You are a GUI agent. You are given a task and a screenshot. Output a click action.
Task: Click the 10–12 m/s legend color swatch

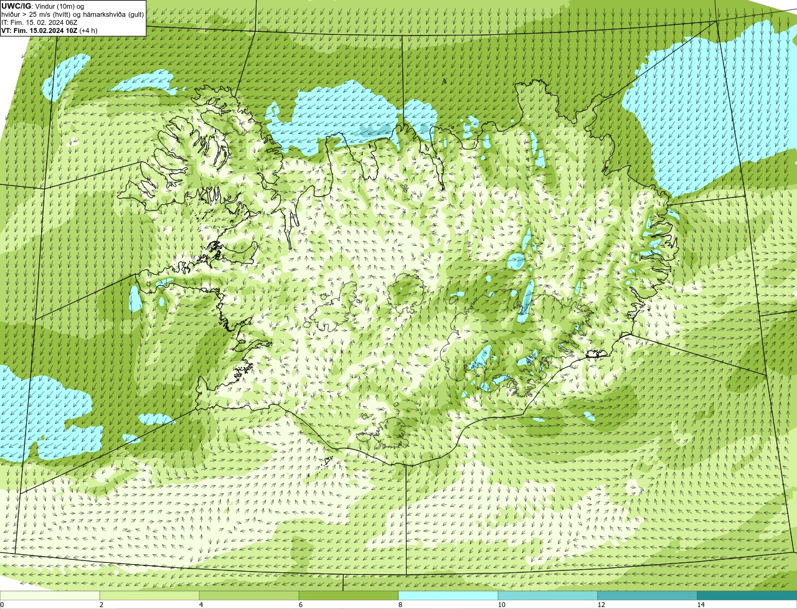coord(548,595)
